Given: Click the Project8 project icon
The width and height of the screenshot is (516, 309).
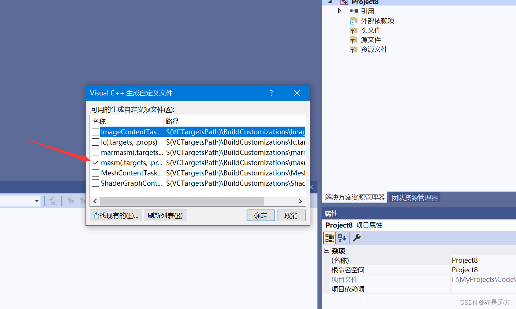Looking at the screenshot, I should pyautogui.click(x=344, y=2).
